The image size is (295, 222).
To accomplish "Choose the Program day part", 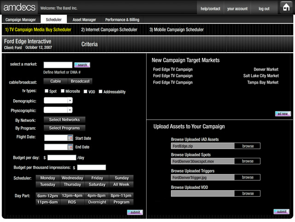I will tap(121, 202).
